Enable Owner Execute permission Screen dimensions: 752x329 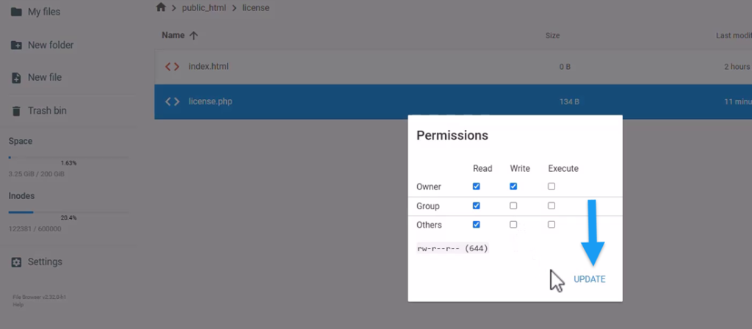coord(552,186)
